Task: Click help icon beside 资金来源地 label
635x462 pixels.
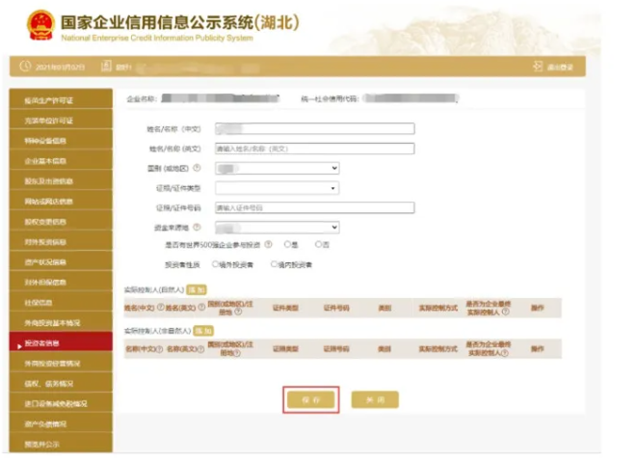Action: (196, 228)
